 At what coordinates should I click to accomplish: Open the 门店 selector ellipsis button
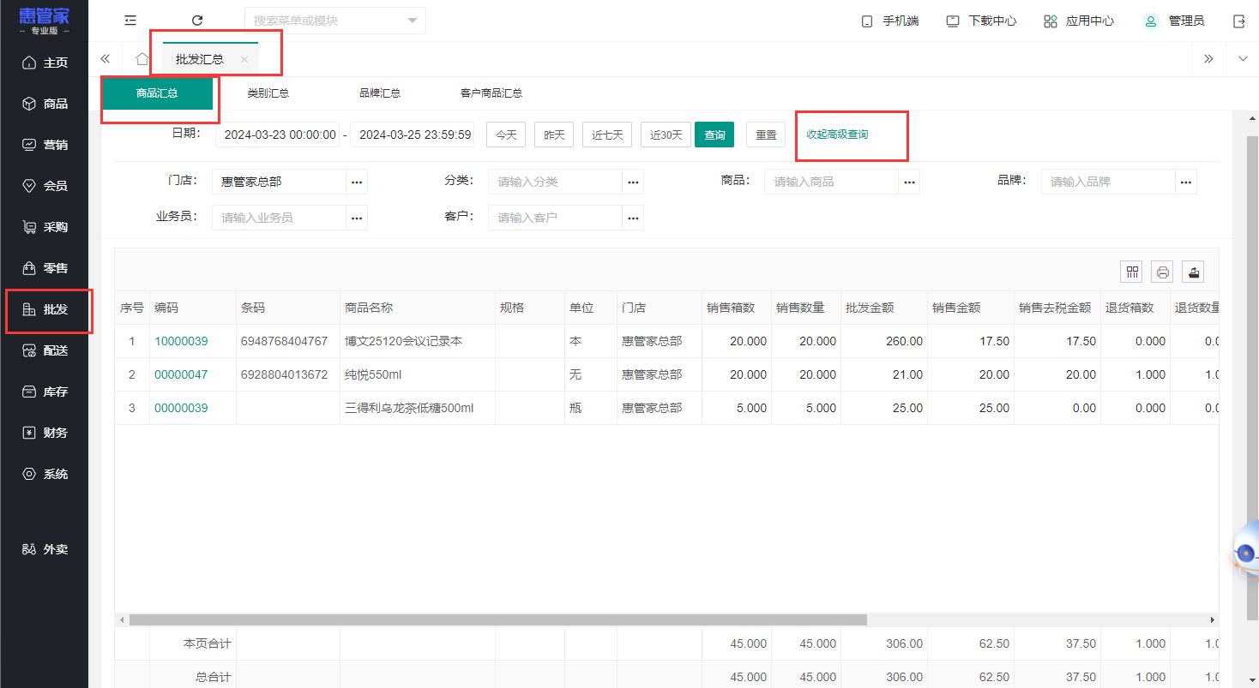(357, 182)
